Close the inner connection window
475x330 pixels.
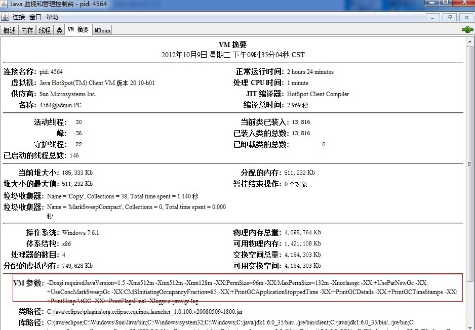(x=466, y=18)
